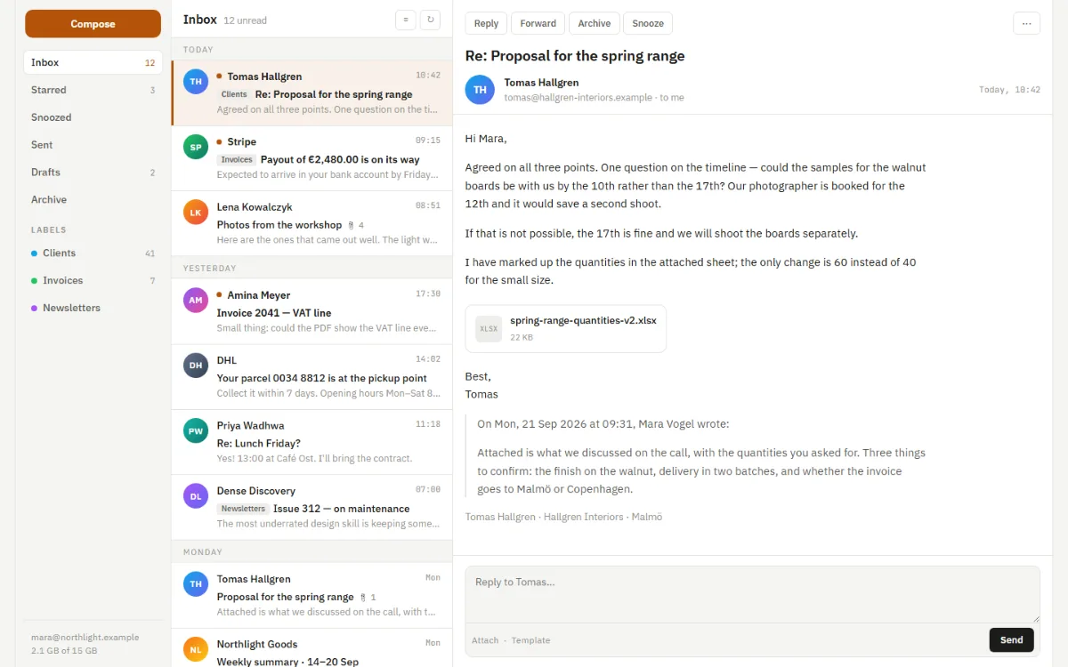The image size is (1068, 667).
Task: Click the green dot of the Invoices label
Action: [x=34, y=281]
